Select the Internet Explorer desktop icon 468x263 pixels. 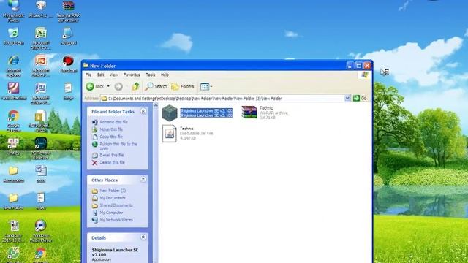pos(13,66)
